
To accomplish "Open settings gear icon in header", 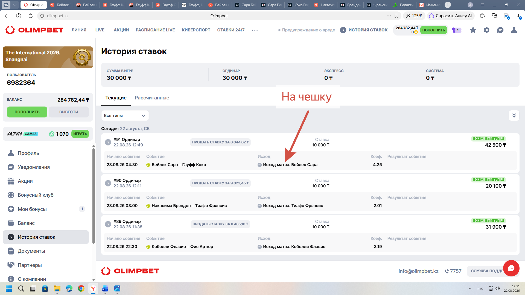I will (487, 30).
